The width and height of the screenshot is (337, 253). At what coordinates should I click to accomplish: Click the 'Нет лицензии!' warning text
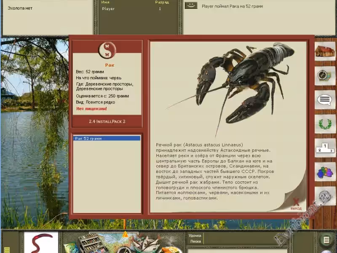pyautogui.click(x=91, y=109)
